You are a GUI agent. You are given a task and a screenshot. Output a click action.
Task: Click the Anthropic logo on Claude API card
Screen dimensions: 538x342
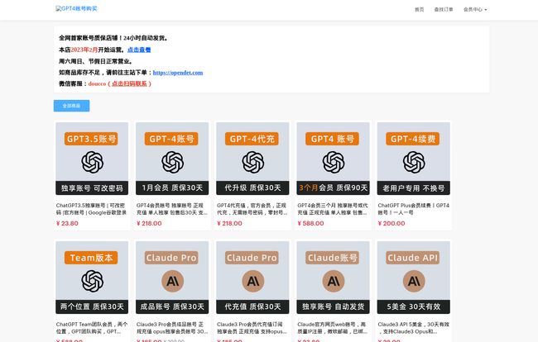(x=414, y=281)
